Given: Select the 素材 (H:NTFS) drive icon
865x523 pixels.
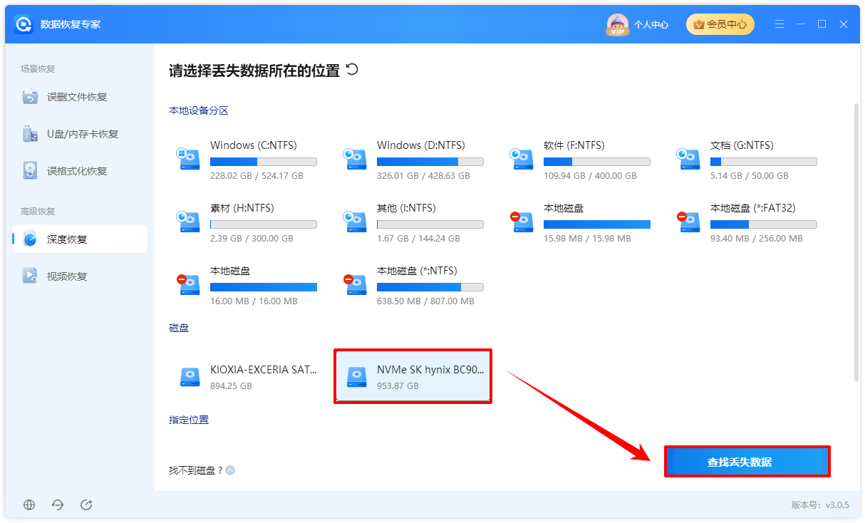Looking at the screenshot, I should [x=189, y=222].
